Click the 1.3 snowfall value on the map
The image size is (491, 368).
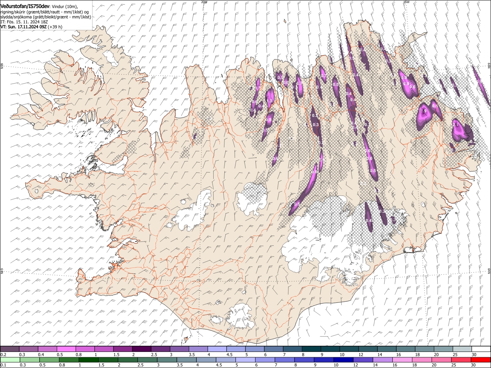tap(269, 101)
